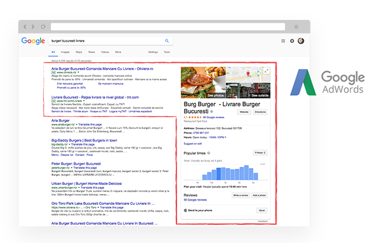Open the Big-Daddy Burgers result
This screenshot has width=365, height=243.
tap(84, 140)
